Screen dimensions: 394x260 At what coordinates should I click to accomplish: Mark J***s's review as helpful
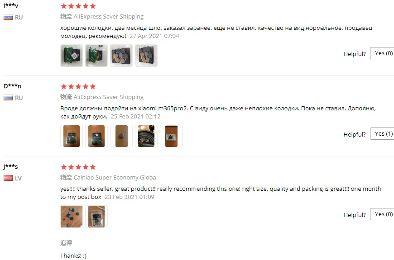pyautogui.click(x=382, y=214)
